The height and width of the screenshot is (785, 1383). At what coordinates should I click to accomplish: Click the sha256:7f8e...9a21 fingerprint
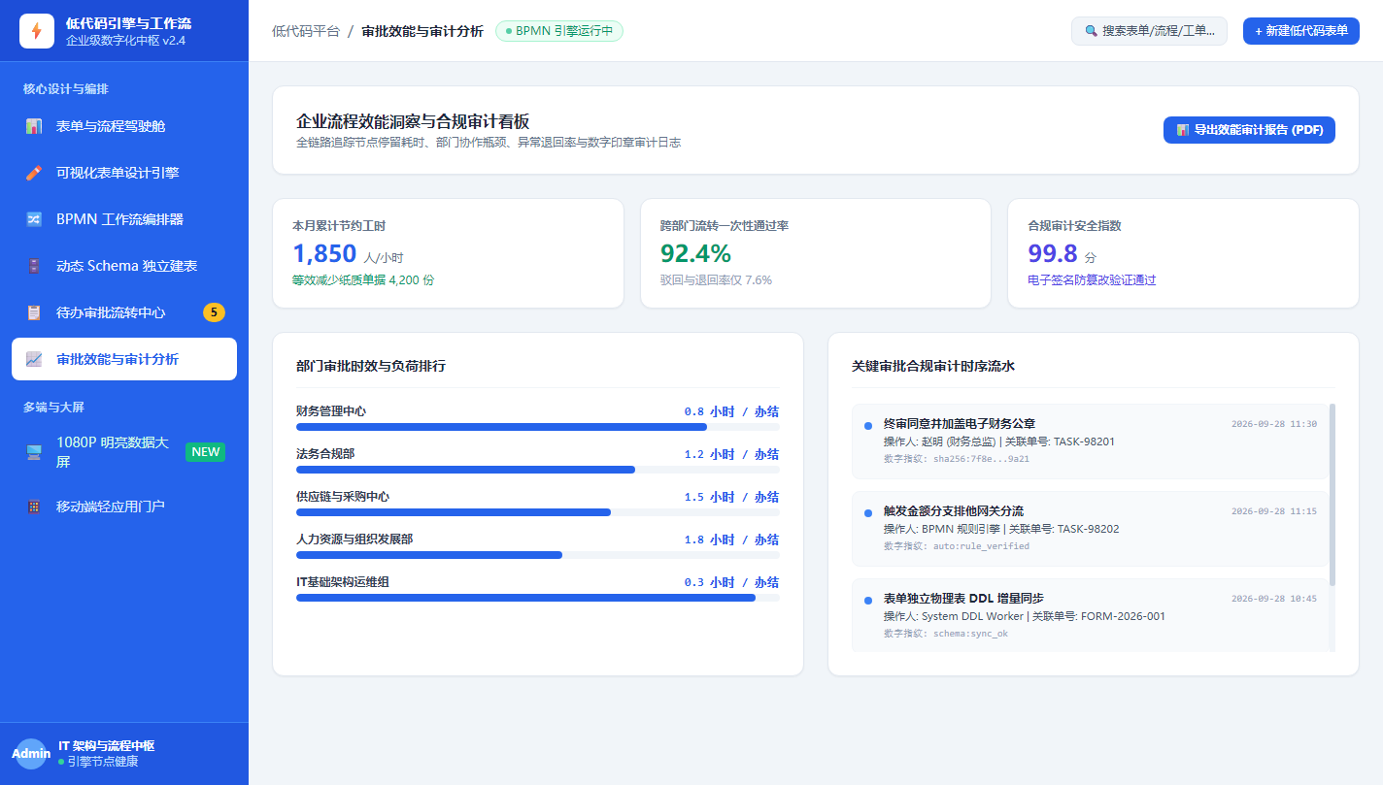pyautogui.click(x=981, y=459)
